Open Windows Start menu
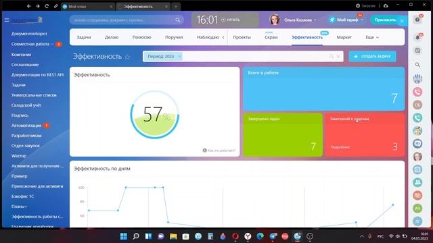Screen dimensions: 433x243 point(124,236)
